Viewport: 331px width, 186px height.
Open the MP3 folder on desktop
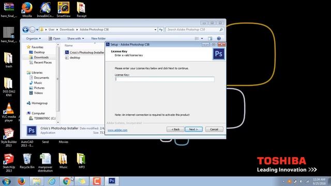(82, 161)
